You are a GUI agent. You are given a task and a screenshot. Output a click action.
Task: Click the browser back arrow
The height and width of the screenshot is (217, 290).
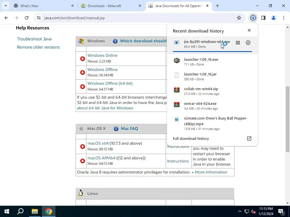click(6, 18)
